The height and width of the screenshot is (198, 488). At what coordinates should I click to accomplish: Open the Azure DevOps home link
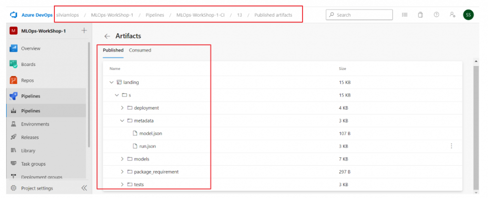pyautogui.click(x=37, y=15)
